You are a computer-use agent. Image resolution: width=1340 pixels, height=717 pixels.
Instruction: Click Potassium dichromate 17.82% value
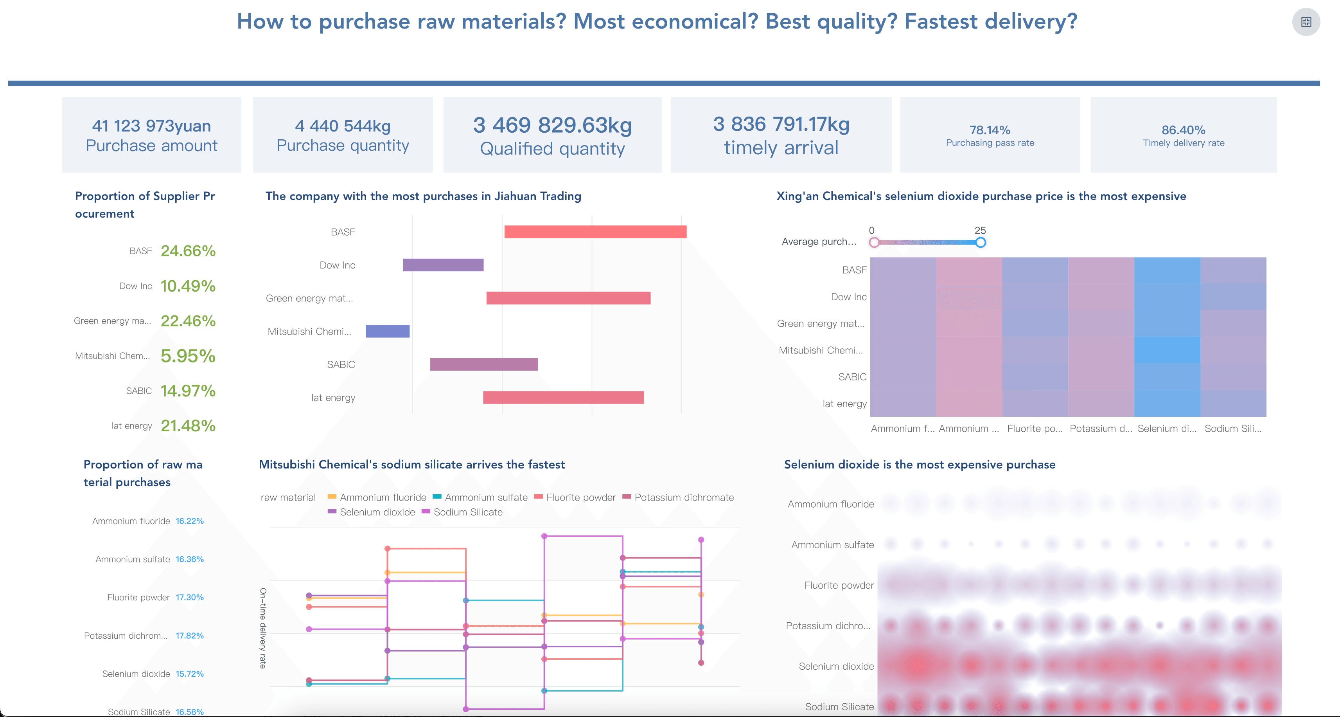pos(189,636)
